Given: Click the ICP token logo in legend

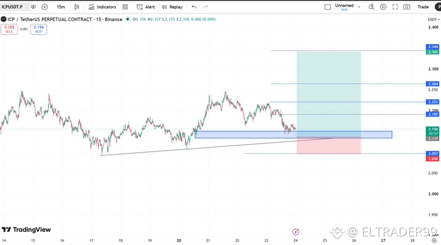Looking at the screenshot, I should pyautogui.click(x=3, y=19).
